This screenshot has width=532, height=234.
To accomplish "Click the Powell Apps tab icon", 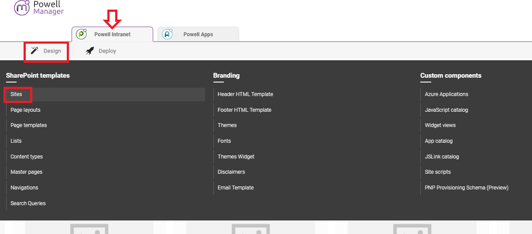I will click(168, 34).
